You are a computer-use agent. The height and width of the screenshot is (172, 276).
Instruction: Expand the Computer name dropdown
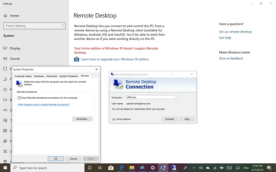(x=176, y=97)
